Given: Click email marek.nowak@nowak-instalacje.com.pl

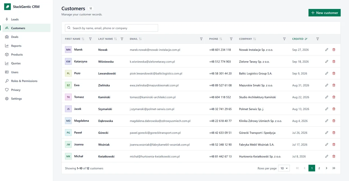Looking at the screenshot, I should [x=155, y=50].
